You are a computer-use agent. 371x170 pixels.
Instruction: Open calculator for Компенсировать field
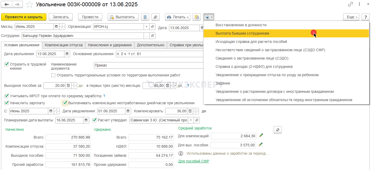(190, 111)
